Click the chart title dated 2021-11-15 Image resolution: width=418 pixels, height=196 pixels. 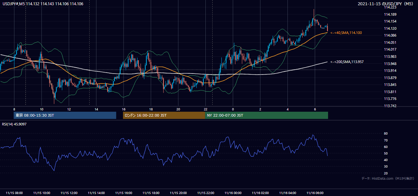coord(386,4)
